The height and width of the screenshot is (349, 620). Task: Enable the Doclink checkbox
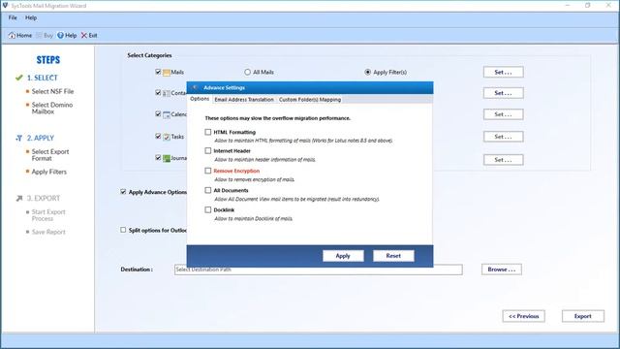pyautogui.click(x=208, y=209)
